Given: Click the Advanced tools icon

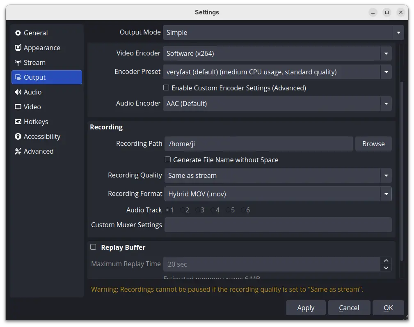Looking at the screenshot, I should [18, 151].
